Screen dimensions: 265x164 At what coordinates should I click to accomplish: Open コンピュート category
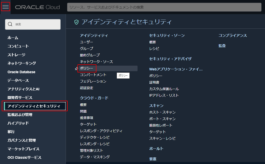(18, 46)
